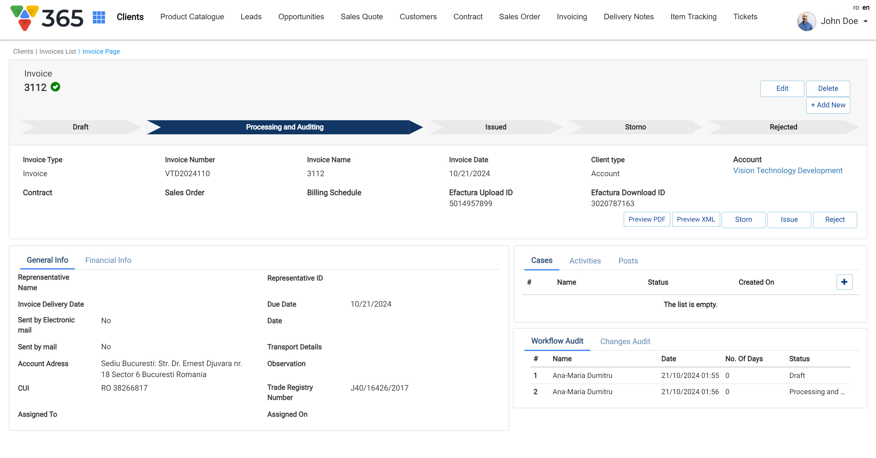Click the + Add New button
Viewport: 876px width, 458px height.
point(828,105)
